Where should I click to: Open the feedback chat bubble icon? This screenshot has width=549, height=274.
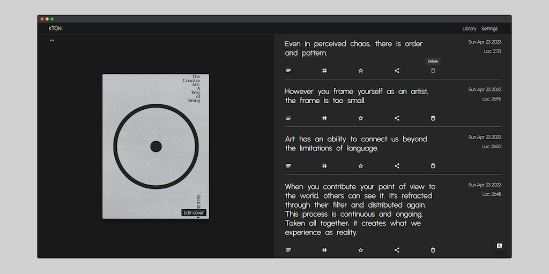(500, 246)
